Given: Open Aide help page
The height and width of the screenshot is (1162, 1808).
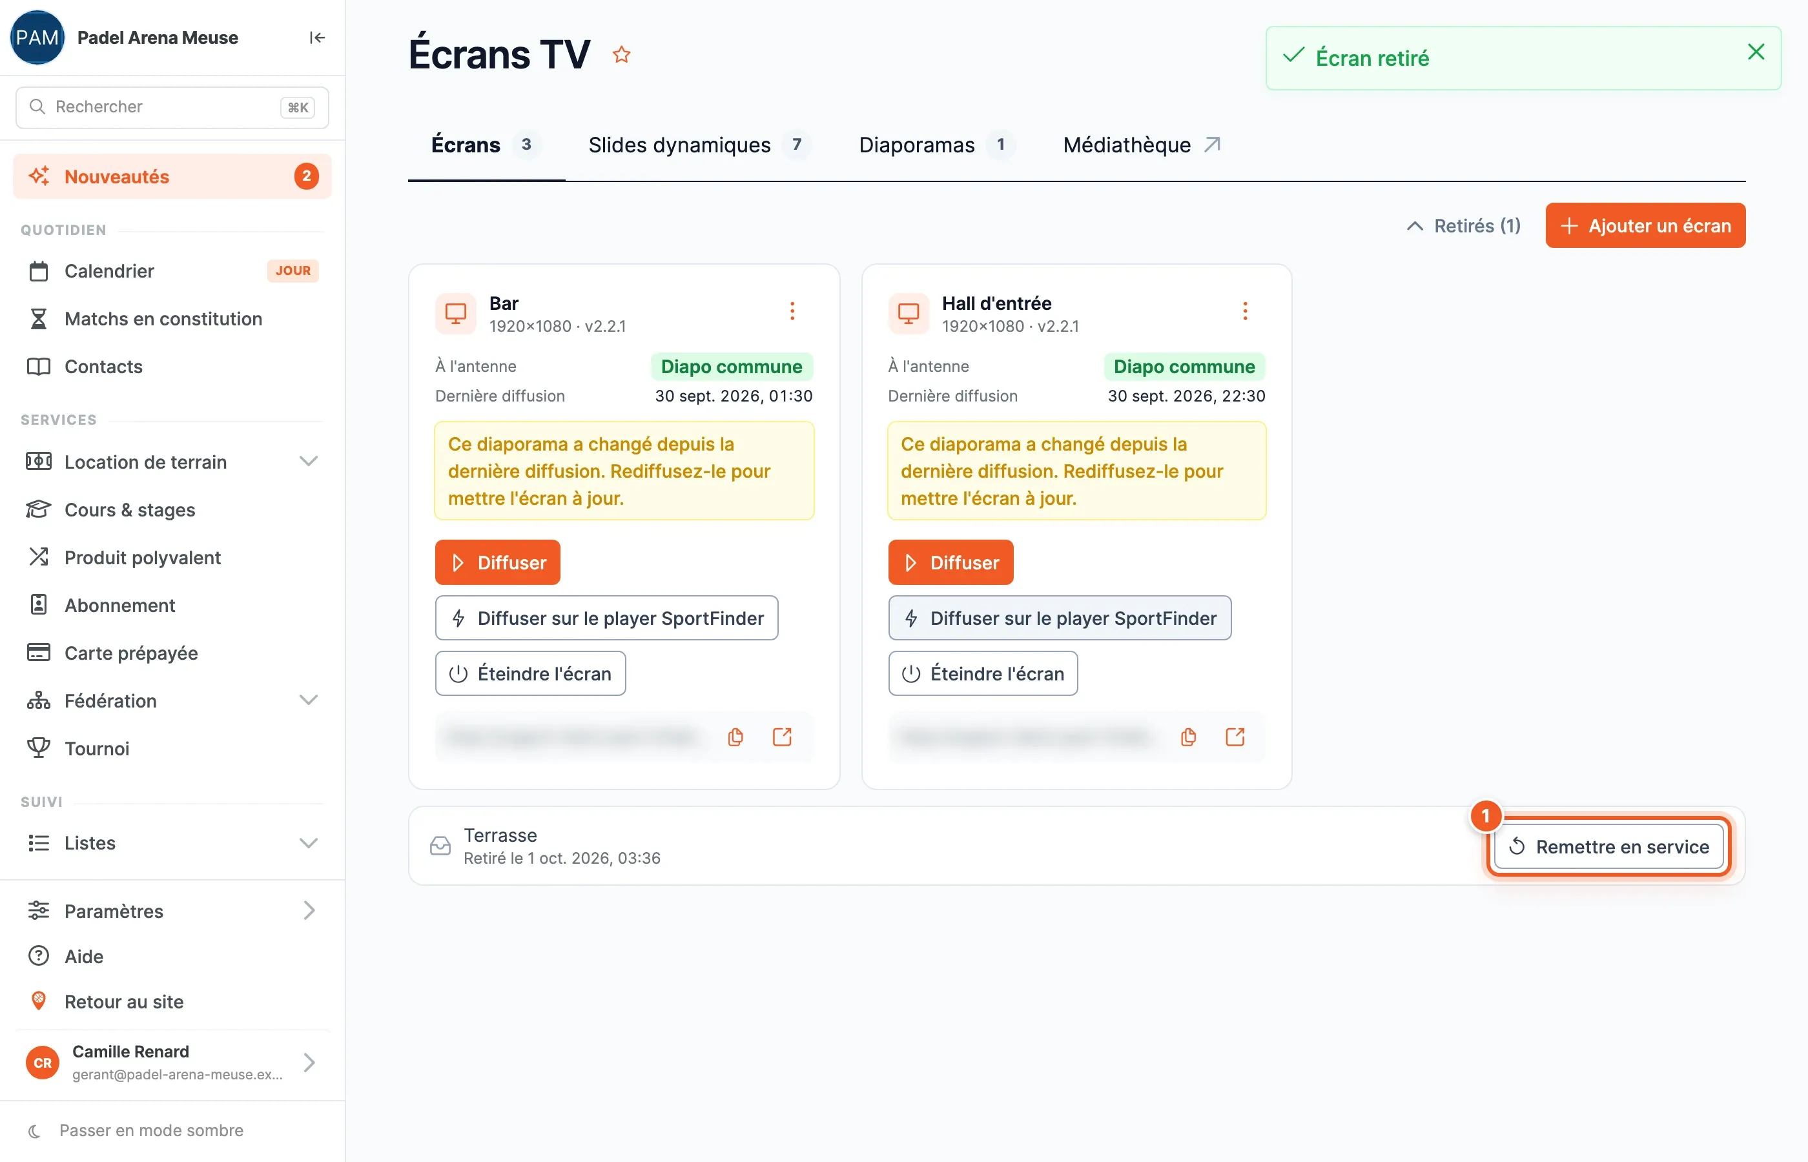Looking at the screenshot, I should (173, 956).
